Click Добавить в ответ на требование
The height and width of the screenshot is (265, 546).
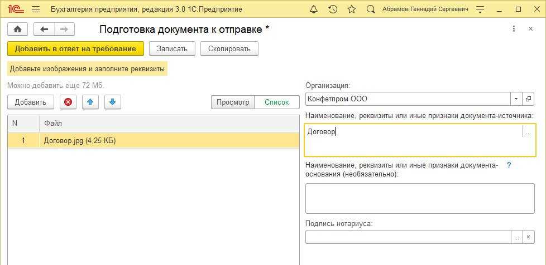[75, 48]
